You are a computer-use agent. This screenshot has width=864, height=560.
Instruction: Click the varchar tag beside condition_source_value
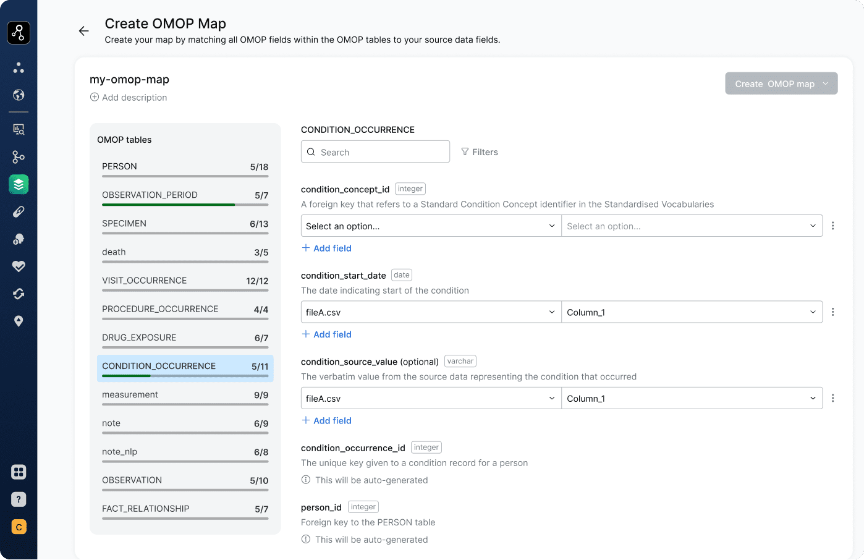[x=460, y=361]
